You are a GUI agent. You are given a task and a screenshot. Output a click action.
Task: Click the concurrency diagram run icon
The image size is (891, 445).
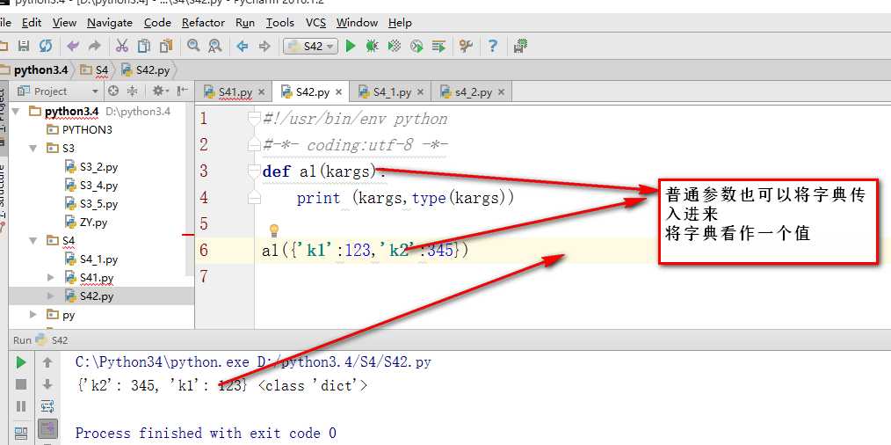click(438, 46)
